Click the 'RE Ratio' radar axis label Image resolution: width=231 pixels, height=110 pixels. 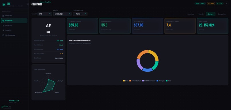click(x=57, y=93)
